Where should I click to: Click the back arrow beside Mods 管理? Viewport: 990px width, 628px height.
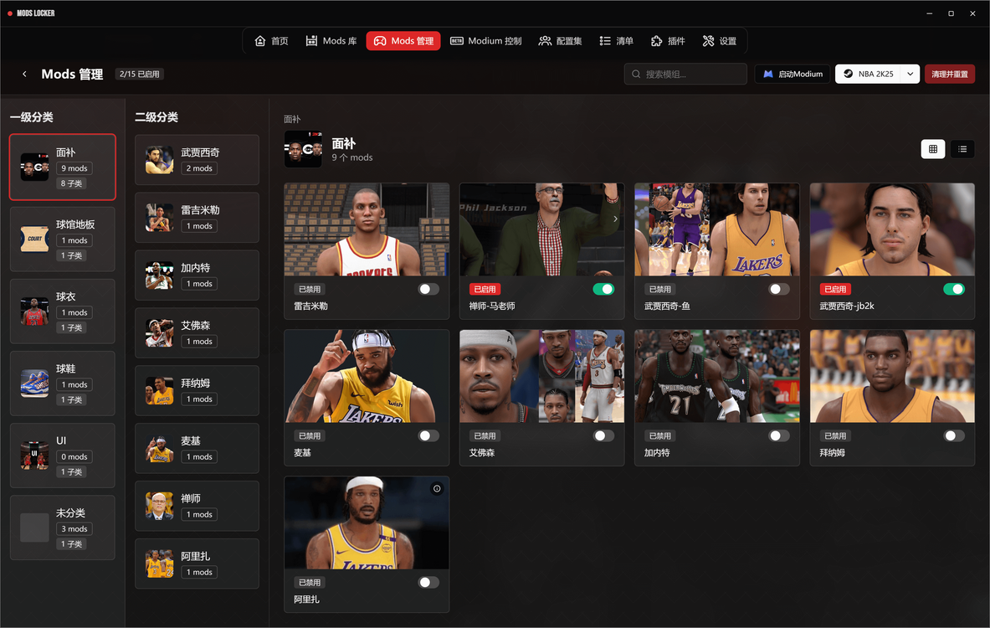coord(24,75)
